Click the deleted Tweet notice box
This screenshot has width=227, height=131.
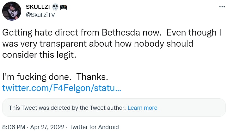190,108
